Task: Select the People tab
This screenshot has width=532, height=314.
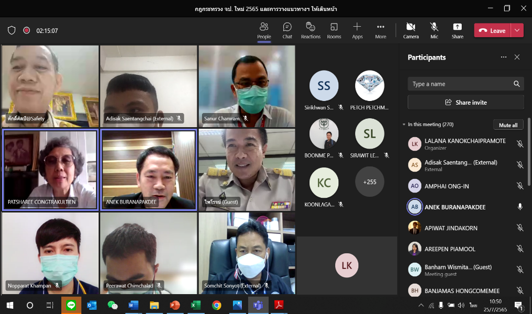Action: pyautogui.click(x=264, y=30)
